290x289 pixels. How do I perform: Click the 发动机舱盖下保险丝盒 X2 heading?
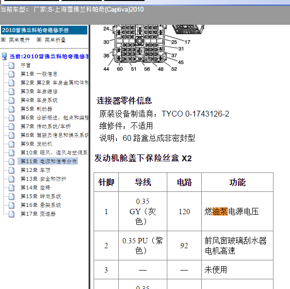[143, 158]
